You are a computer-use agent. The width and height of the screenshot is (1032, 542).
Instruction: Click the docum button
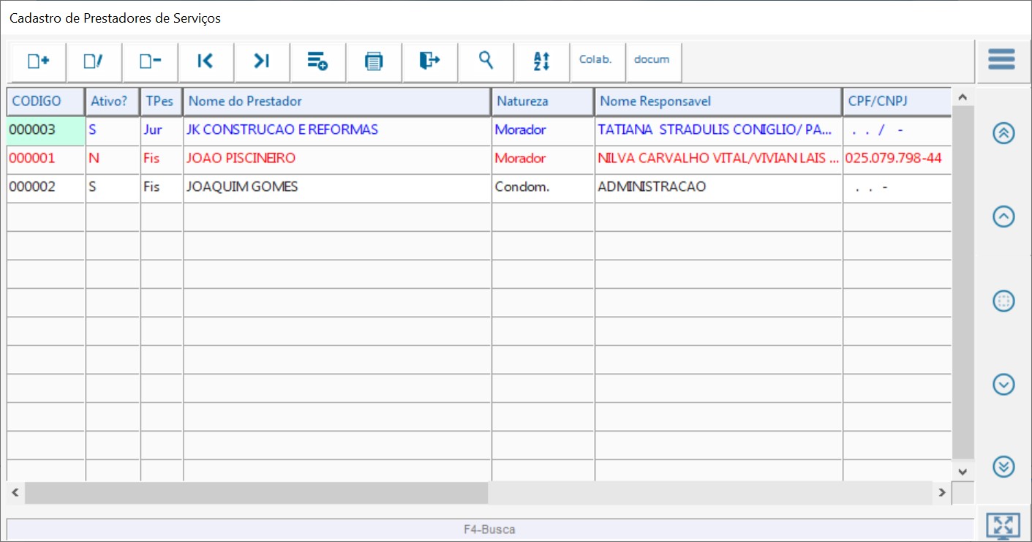652,60
